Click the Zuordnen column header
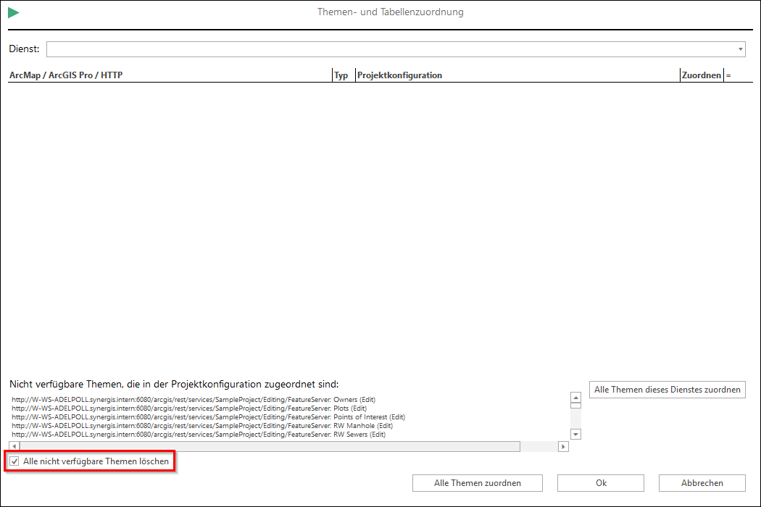Viewport: 761px width, 507px height. (701, 75)
